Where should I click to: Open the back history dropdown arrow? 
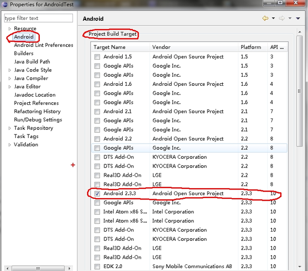(x=273, y=18)
